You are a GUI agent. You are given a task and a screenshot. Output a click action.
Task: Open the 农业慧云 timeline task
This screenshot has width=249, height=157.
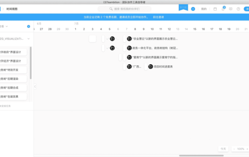155,39
